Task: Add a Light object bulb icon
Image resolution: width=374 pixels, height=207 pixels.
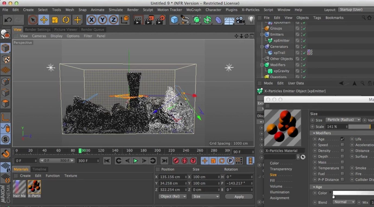Action: [251, 20]
